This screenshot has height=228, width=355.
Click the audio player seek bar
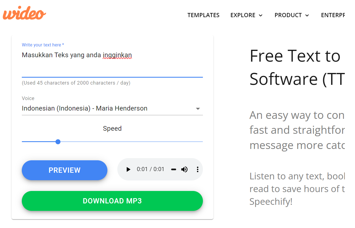pyautogui.click(x=174, y=169)
